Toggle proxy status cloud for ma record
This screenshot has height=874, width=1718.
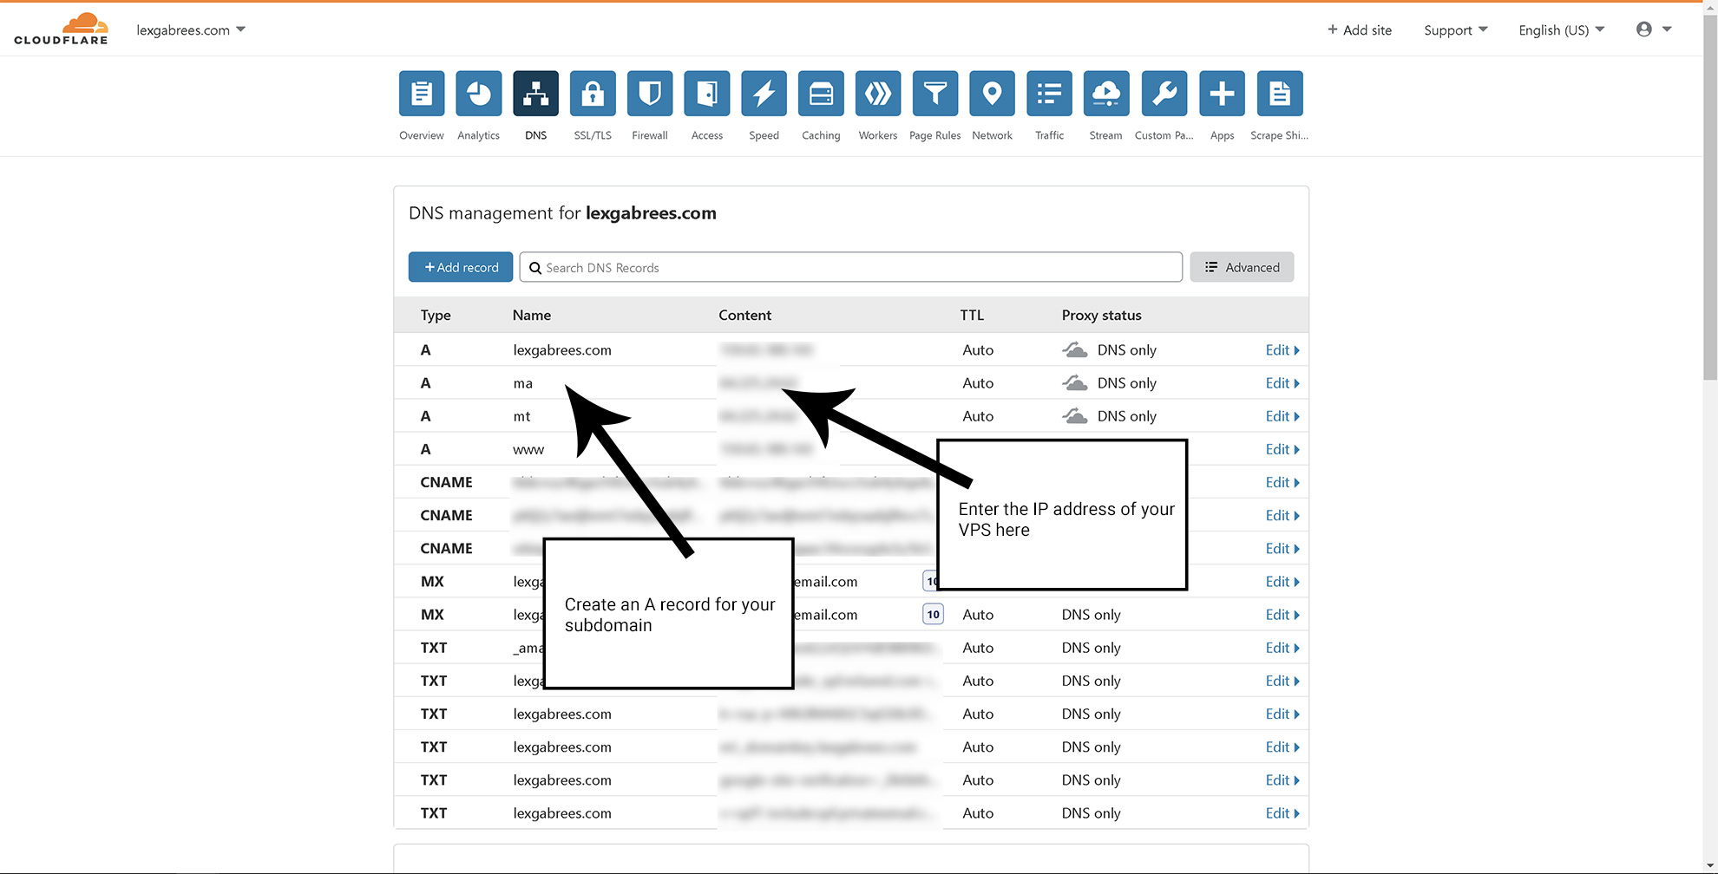pos(1075,383)
